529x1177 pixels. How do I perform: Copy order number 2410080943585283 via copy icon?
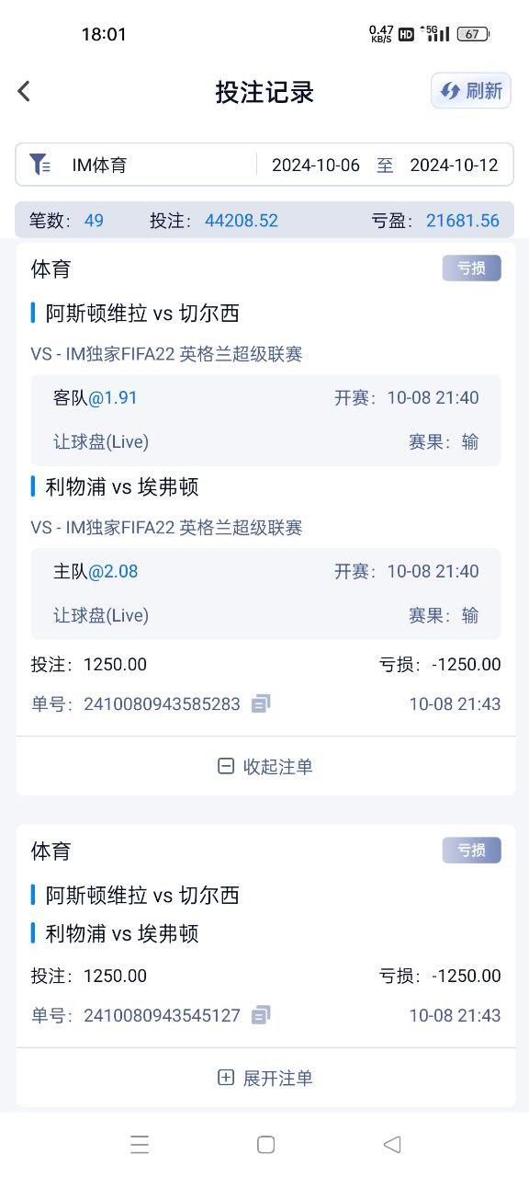point(260,703)
